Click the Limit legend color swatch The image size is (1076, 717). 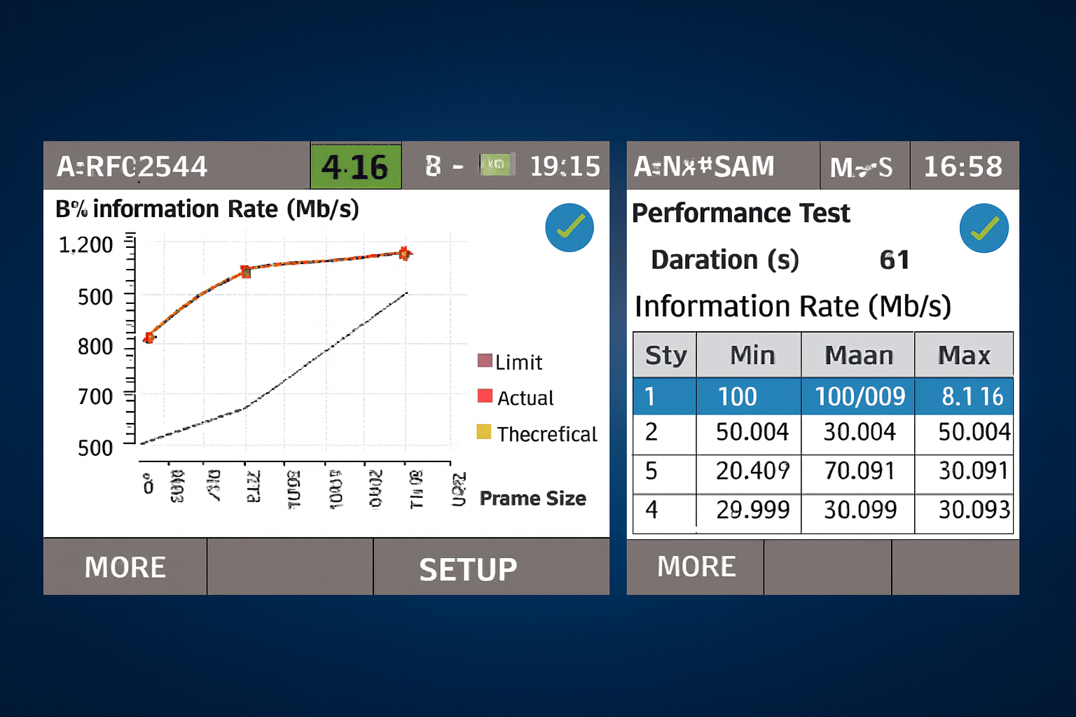[484, 361]
